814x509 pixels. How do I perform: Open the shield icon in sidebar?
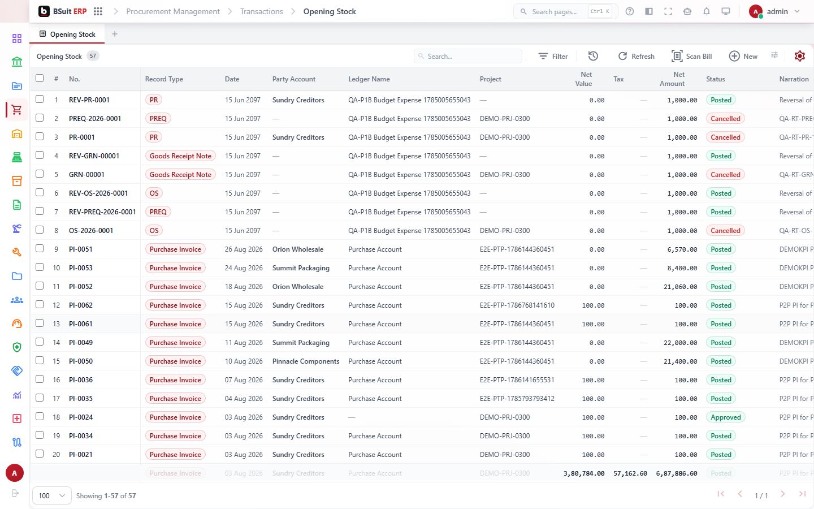[17, 347]
